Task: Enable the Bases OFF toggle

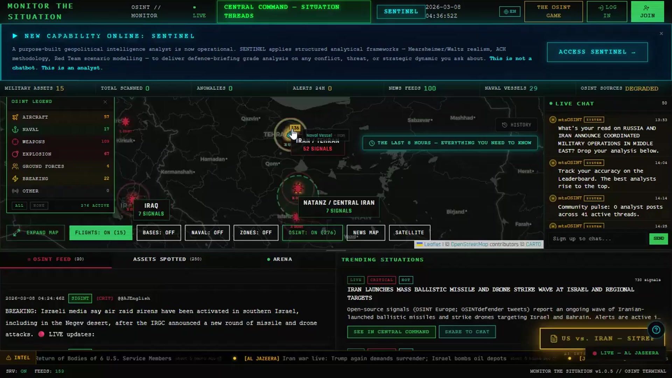Action: click(x=159, y=233)
